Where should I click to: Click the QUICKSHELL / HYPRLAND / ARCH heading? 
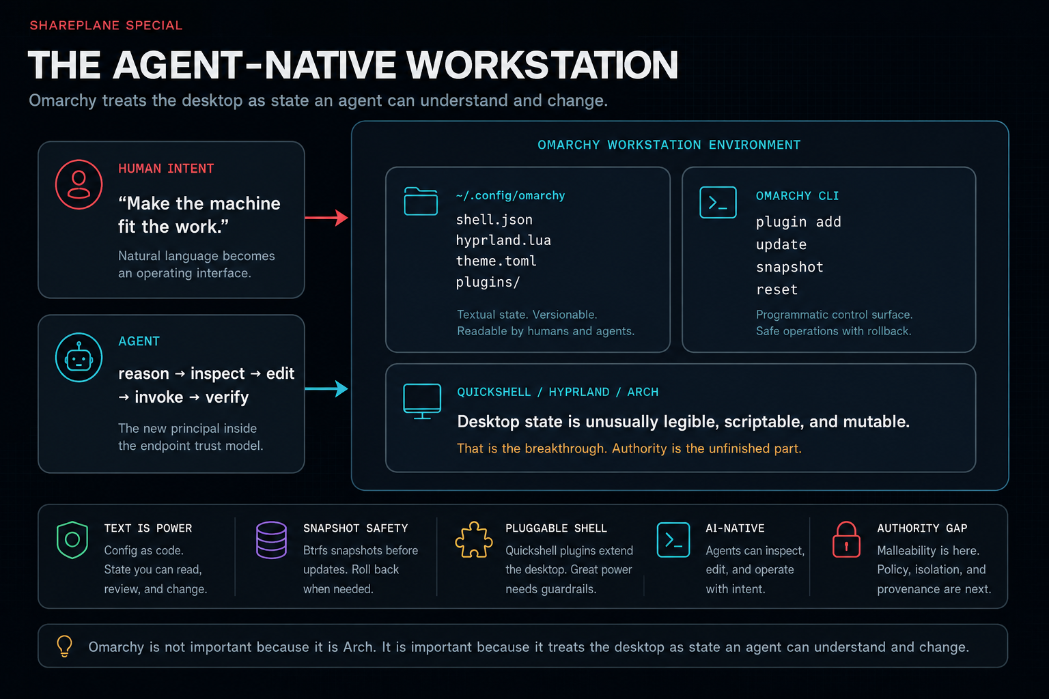[x=558, y=392]
